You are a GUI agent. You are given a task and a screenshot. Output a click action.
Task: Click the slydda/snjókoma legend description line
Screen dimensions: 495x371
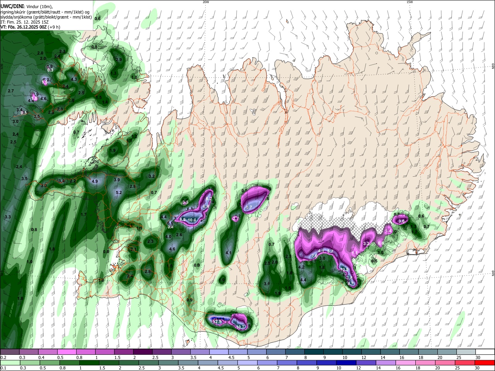pos(46,17)
